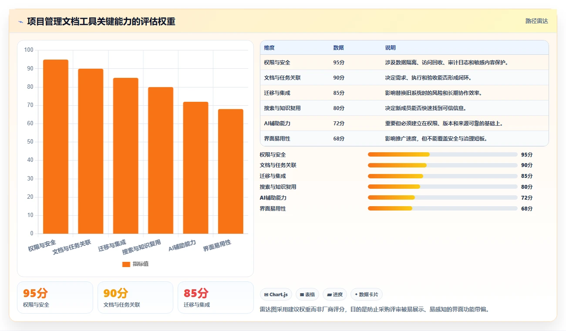Click the 50 tick on the chart y-axis
The height and width of the screenshot is (331, 566).
coord(30,142)
